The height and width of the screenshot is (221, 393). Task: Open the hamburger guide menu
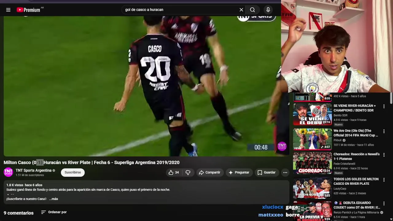[x=8, y=10]
